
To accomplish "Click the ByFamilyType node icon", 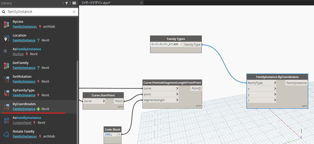I will click(6, 93).
